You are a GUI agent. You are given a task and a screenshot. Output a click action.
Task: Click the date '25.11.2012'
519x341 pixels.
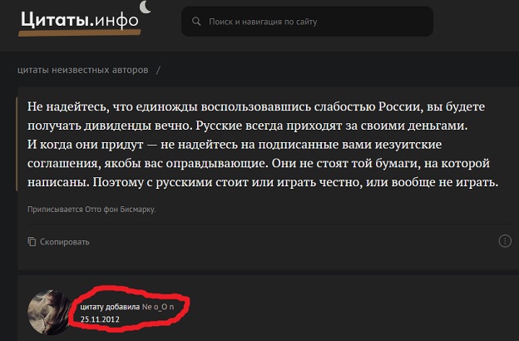(x=100, y=319)
